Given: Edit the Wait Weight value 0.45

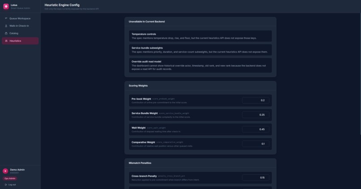Looking at the screenshot, I should pyautogui.click(x=256, y=129).
